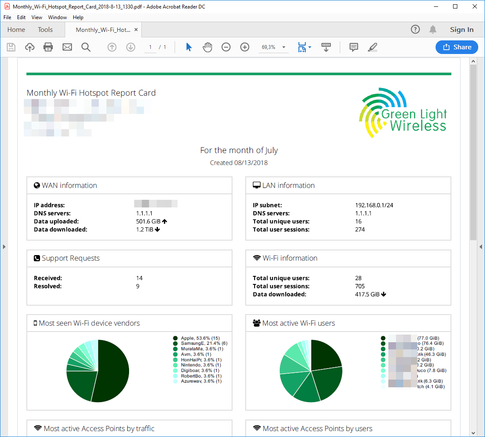Expand the right tools pane
485x437 pixels.
(481, 247)
